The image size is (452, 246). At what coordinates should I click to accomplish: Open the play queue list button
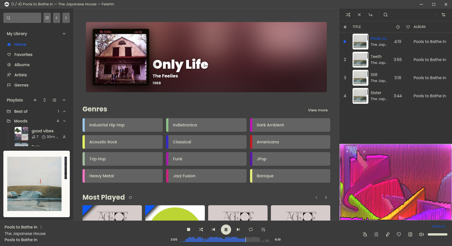coord(263,230)
